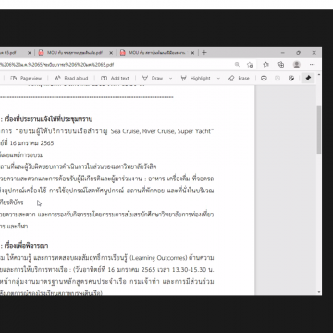Open the browser Settings and more menu
333x333 pixels.
[312, 65]
